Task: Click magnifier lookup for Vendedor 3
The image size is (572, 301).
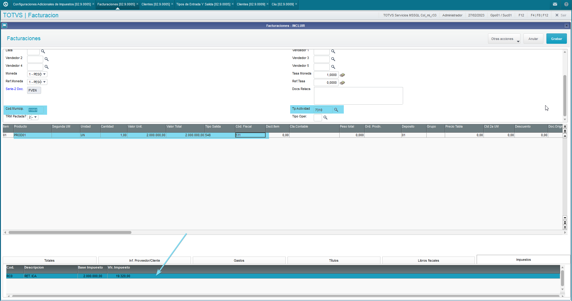Action: click(x=333, y=59)
